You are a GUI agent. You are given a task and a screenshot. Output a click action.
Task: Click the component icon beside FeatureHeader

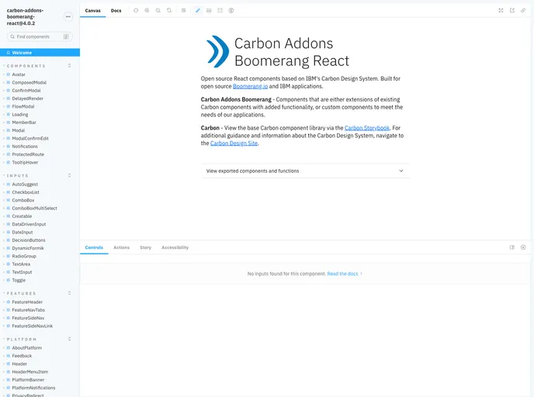tap(9, 302)
